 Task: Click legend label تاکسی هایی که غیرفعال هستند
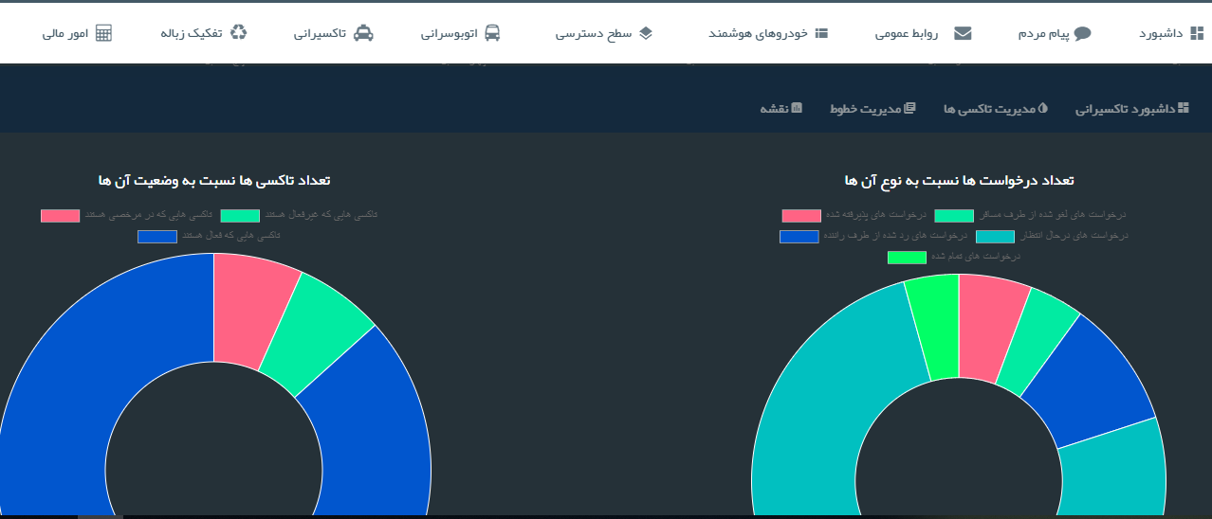(320, 216)
